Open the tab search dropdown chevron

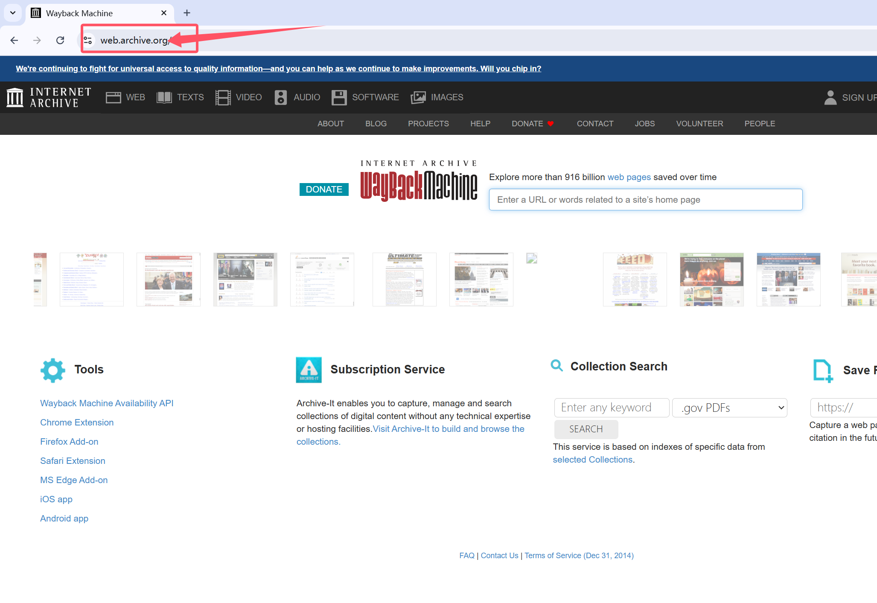click(x=13, y=13)
